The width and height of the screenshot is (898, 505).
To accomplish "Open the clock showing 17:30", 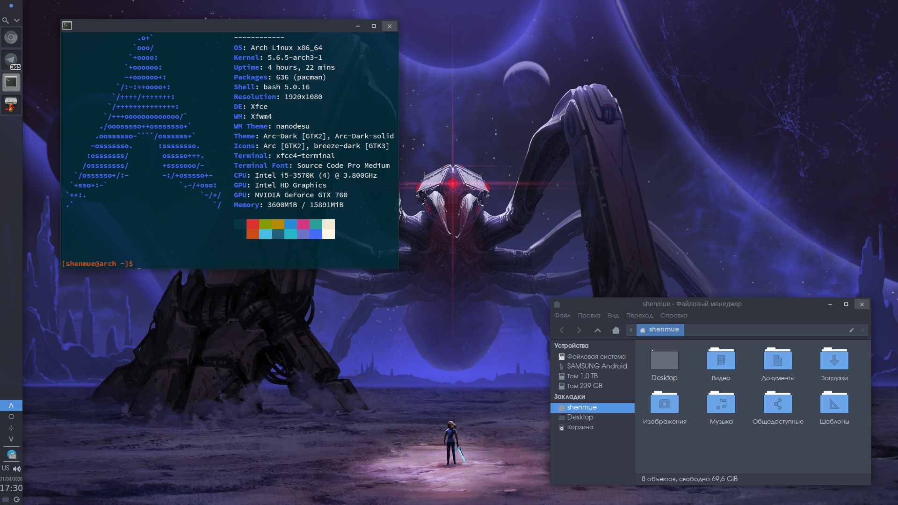I will pos(11,488).
